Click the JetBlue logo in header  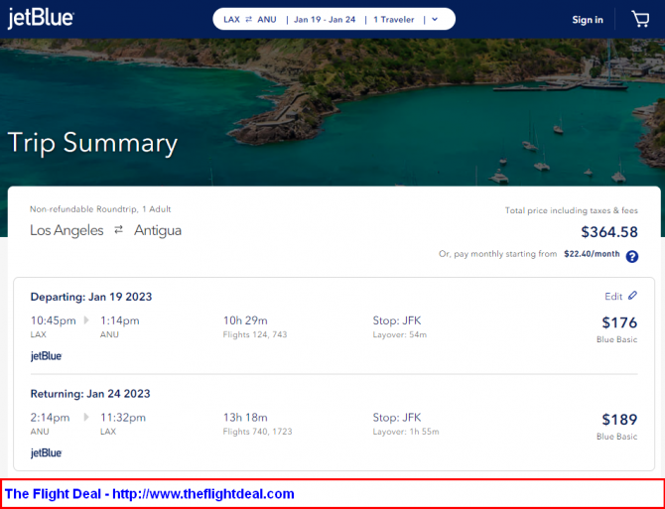coord(41,19)
